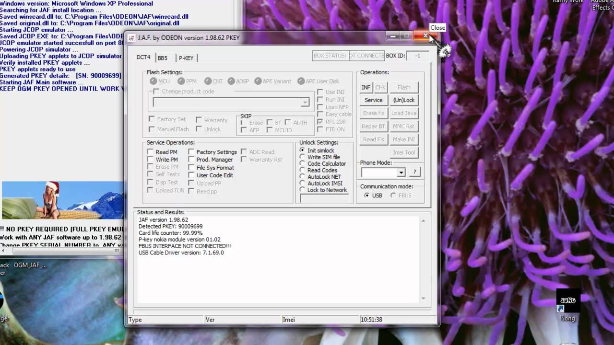The width and height of the screenshot is (614, 345).
Task: Click the INF operation button
Action: click(x=366, y=87)
